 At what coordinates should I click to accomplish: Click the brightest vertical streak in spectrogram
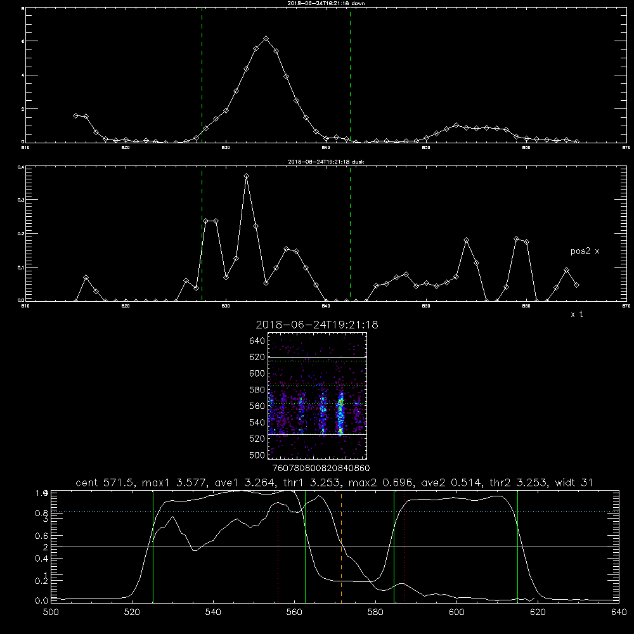(340, 413)
